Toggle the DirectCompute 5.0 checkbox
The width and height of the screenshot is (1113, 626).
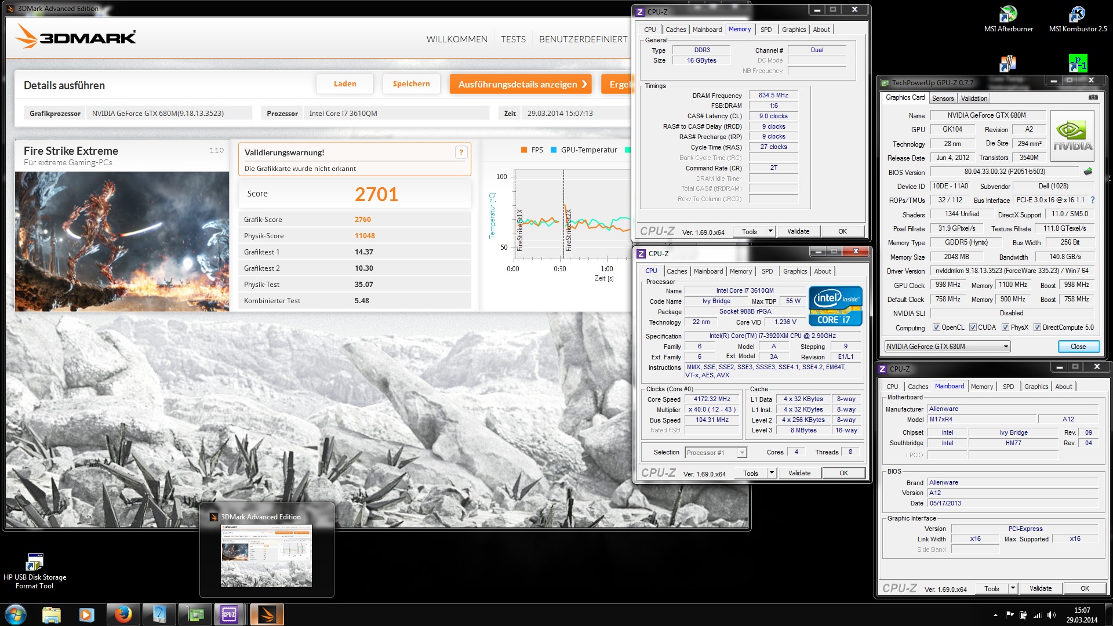coord(1037,327)
